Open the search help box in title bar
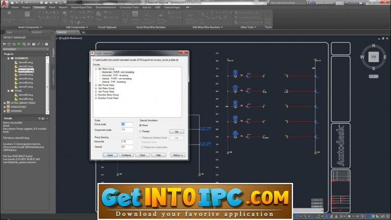391x220 pixels. tap(287, 3)
